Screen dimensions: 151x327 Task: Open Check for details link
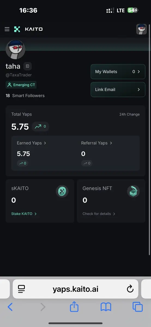pyautogui.click(x=99, y=214)
